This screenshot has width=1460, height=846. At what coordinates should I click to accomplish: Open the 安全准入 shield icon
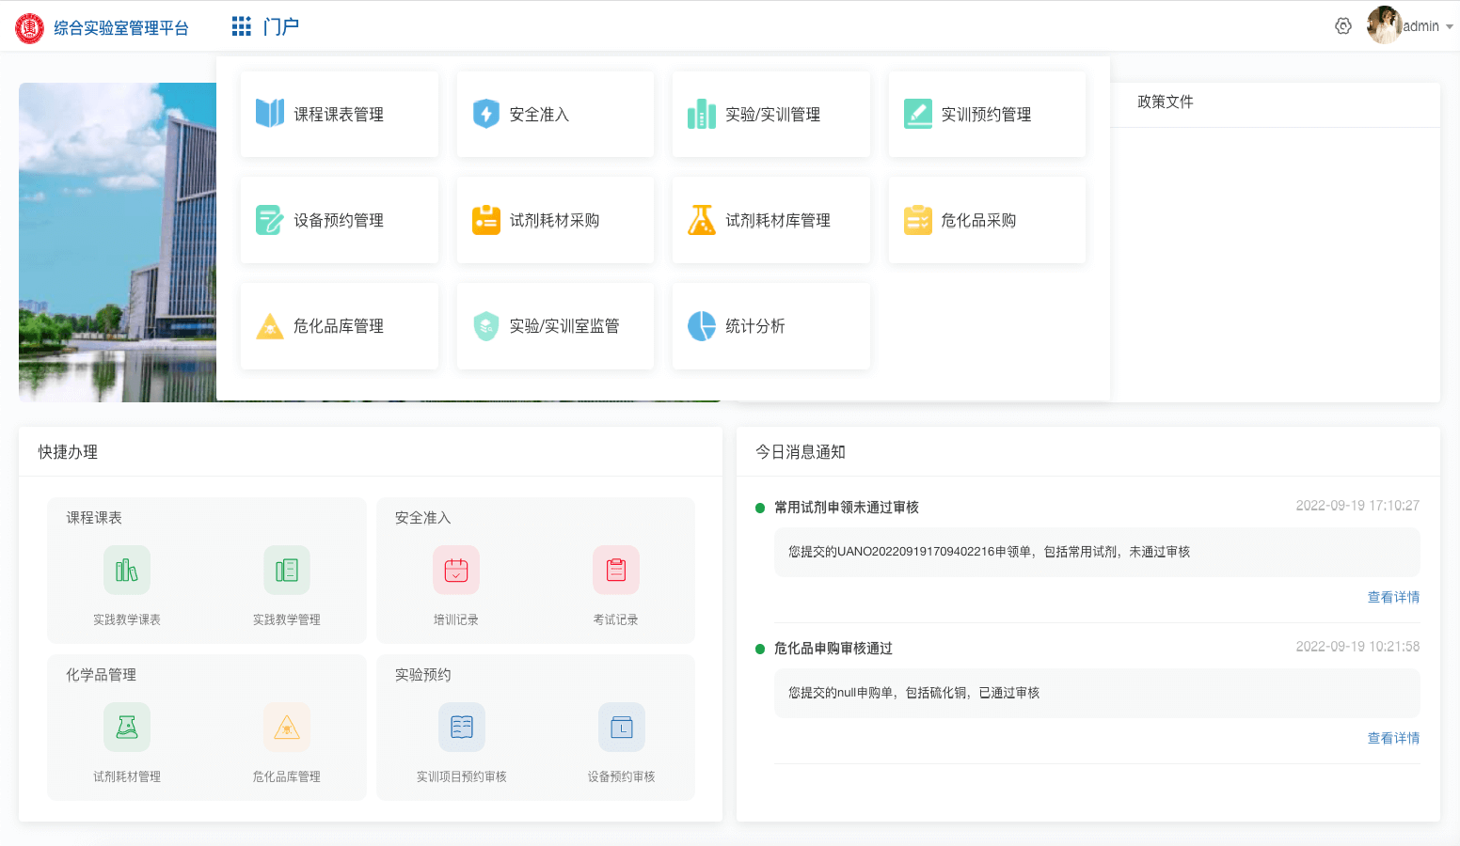click(485, 114)
